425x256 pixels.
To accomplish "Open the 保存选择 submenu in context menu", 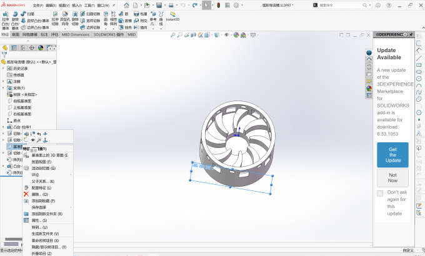I will click(71, 207).
